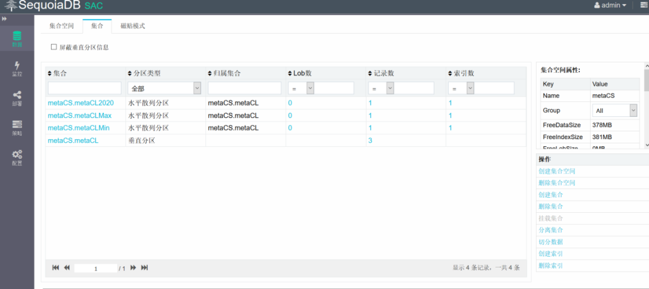Click 记录数 value 3 for metaCS.metaCL
649x289 pixels.
[370, 140]
